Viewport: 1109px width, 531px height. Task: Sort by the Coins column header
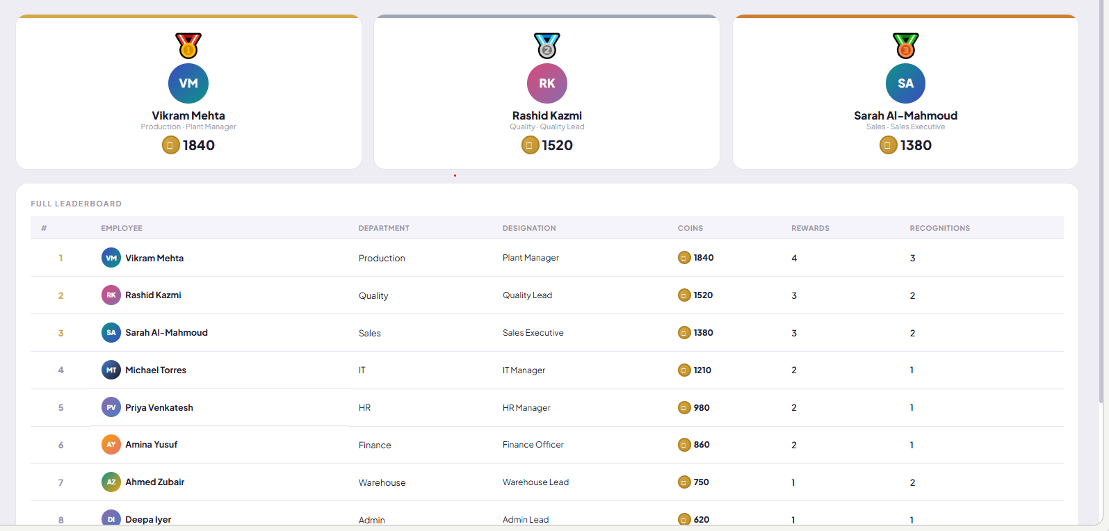[690, 228]
